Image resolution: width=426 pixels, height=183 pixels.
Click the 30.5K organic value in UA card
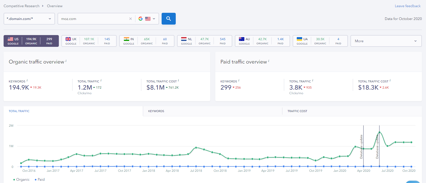point(320,39)
